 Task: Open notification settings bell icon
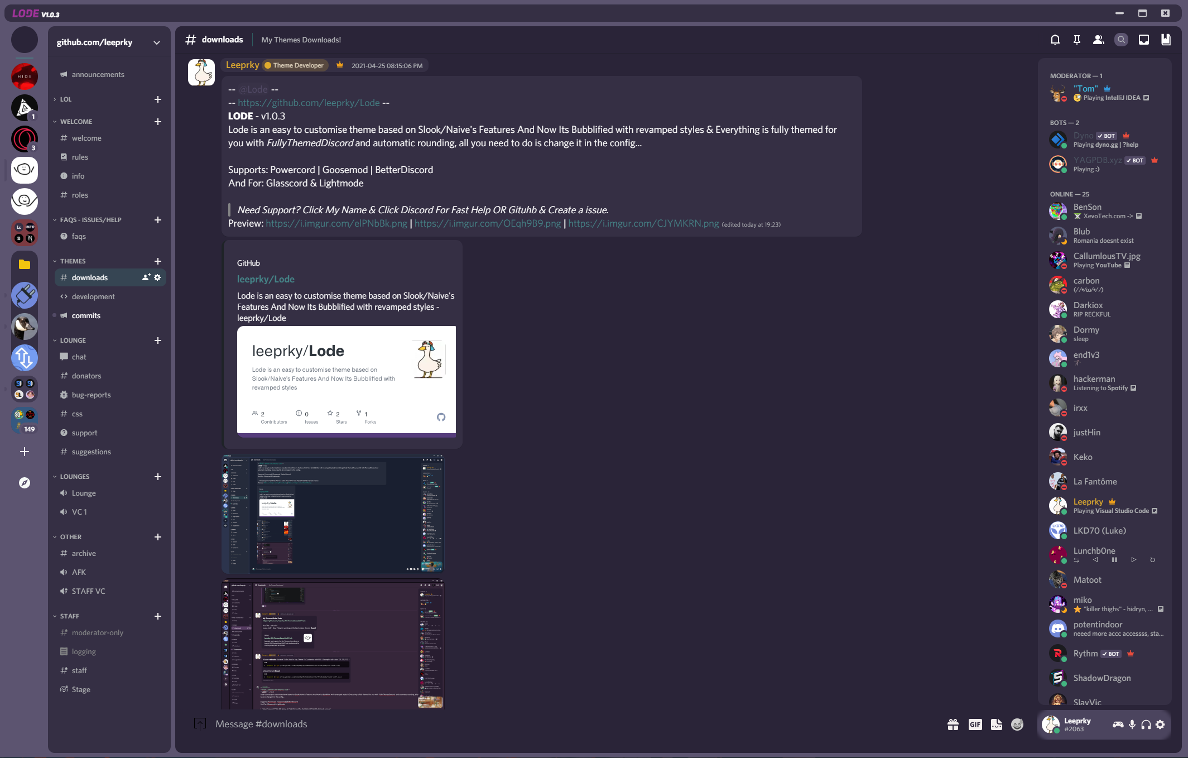(1055, 40)
